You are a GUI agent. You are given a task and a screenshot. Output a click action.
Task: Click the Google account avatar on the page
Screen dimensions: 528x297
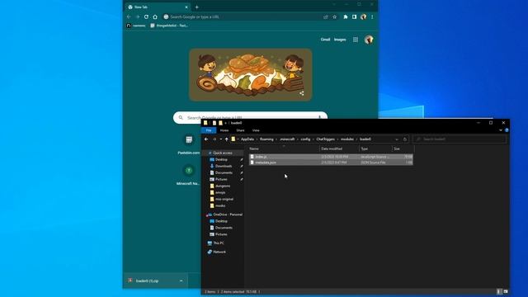click(369, 40)
